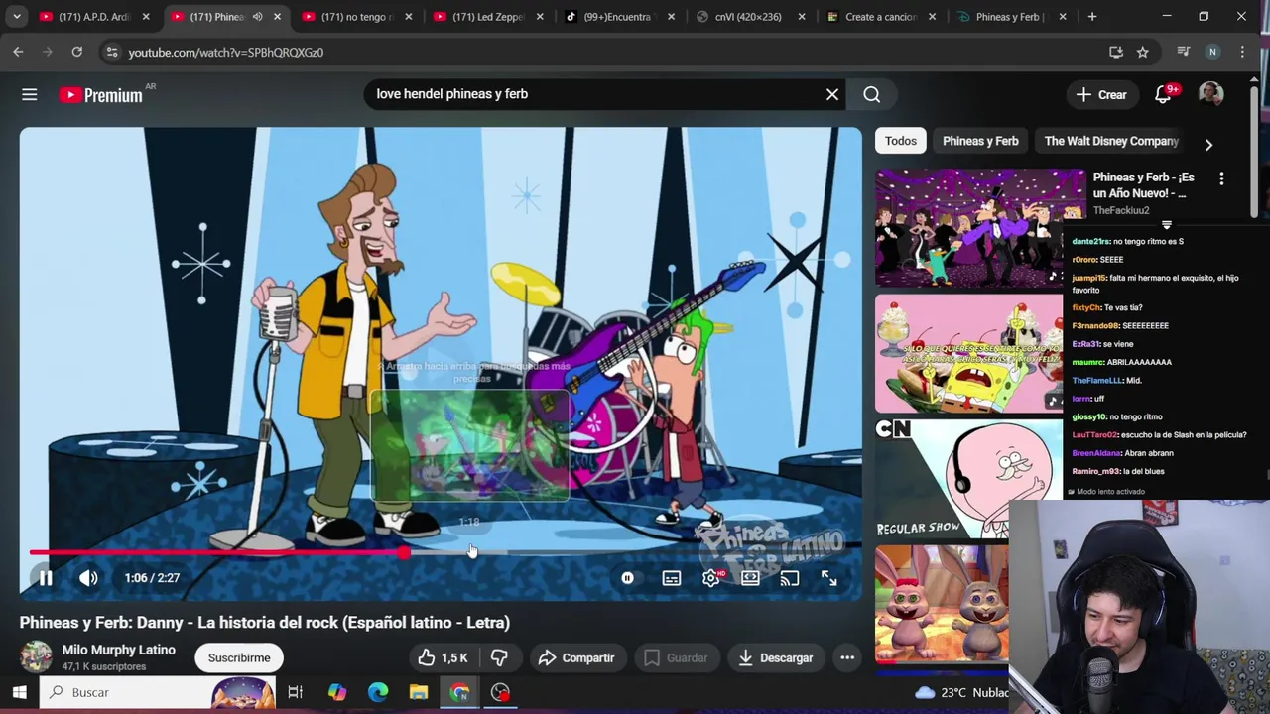Select The Walt Disney Company chip

point(1111,141)
